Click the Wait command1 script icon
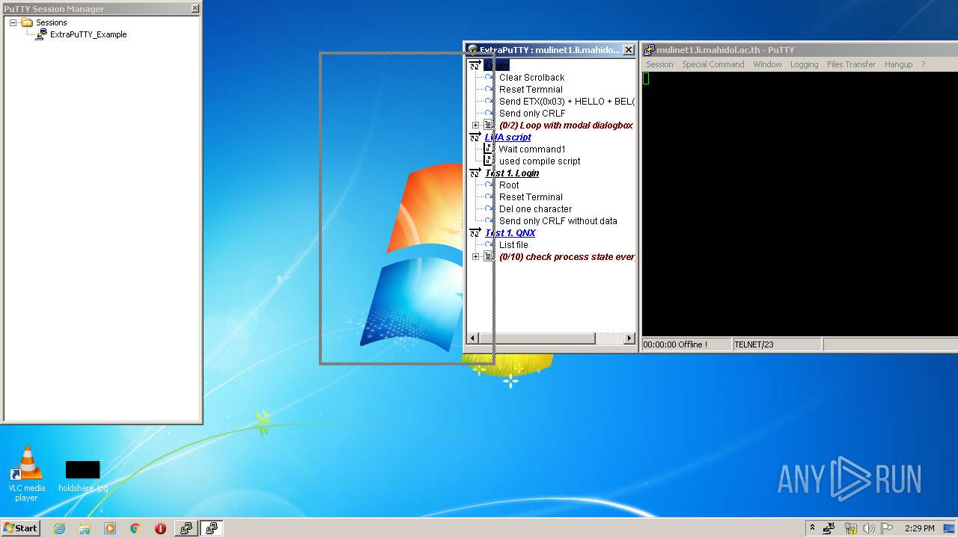958x538 pixels. point(489,149)
